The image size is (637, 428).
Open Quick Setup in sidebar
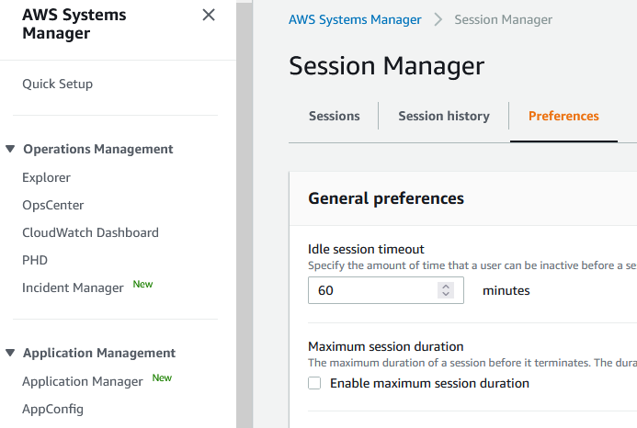pyautogui.click(x=57, y=84)
